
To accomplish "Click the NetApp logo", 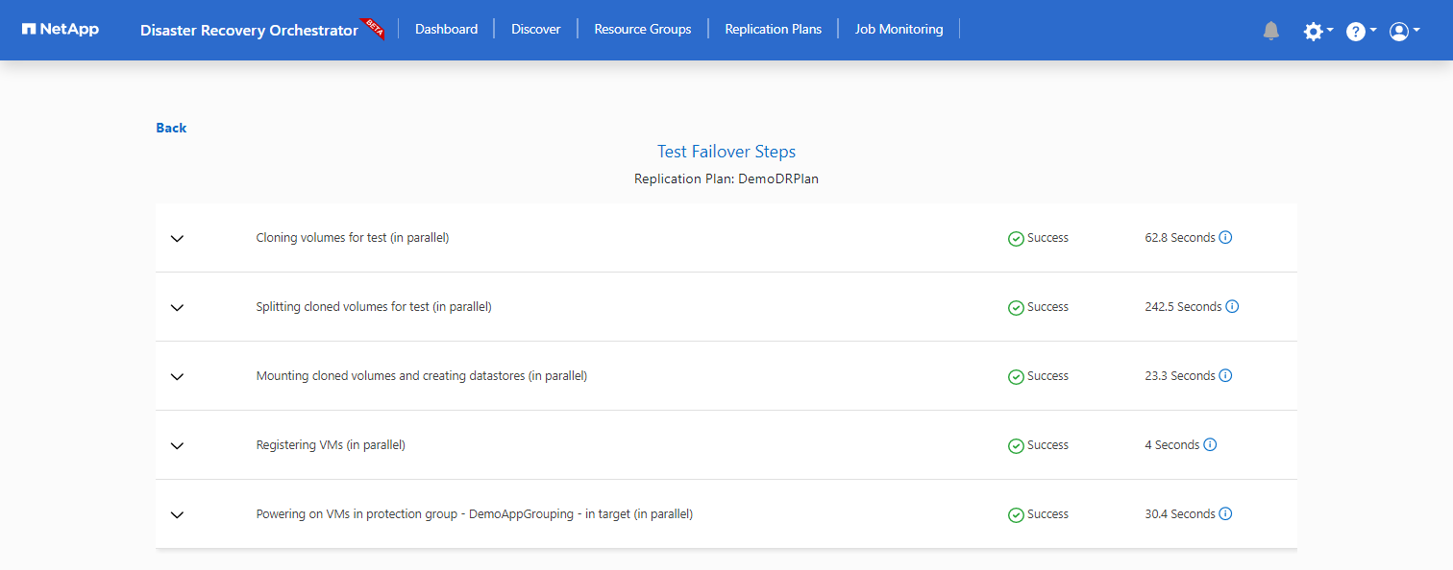I will (61, 30).
